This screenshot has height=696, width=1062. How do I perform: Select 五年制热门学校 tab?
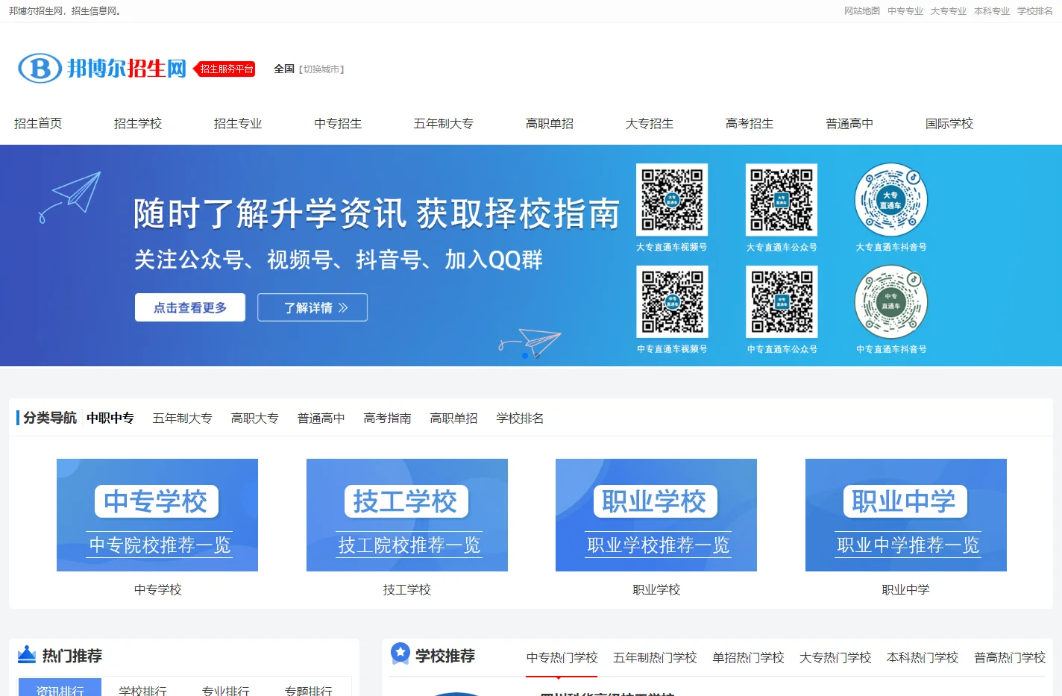(x=655, y=658)
